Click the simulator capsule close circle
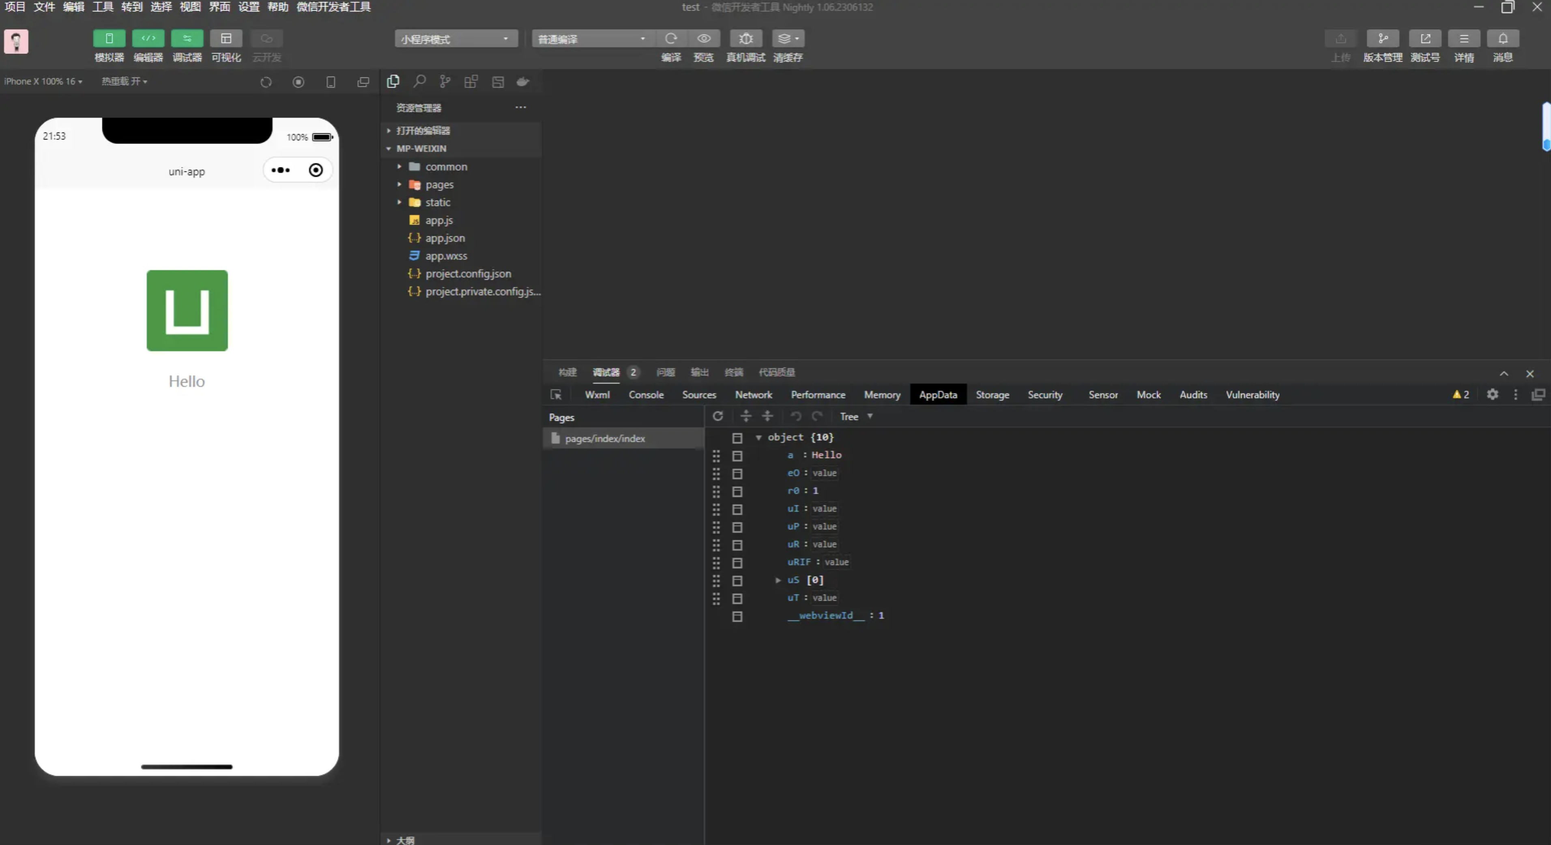 pos(316,170)
